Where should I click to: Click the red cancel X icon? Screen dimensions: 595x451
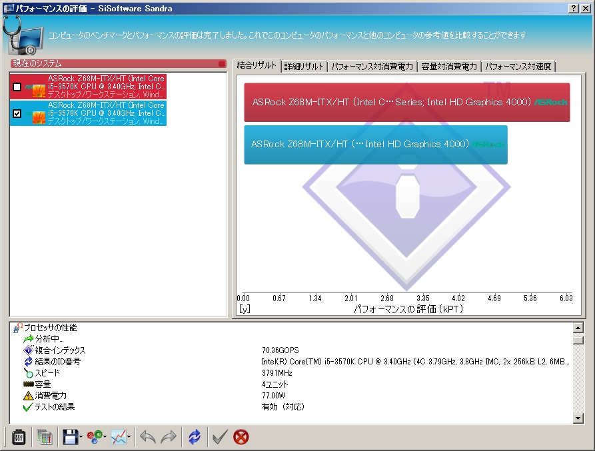pos(241,438)
